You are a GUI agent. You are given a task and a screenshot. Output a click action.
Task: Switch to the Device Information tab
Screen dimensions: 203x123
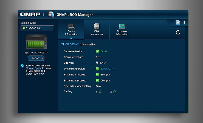[71, 30]
